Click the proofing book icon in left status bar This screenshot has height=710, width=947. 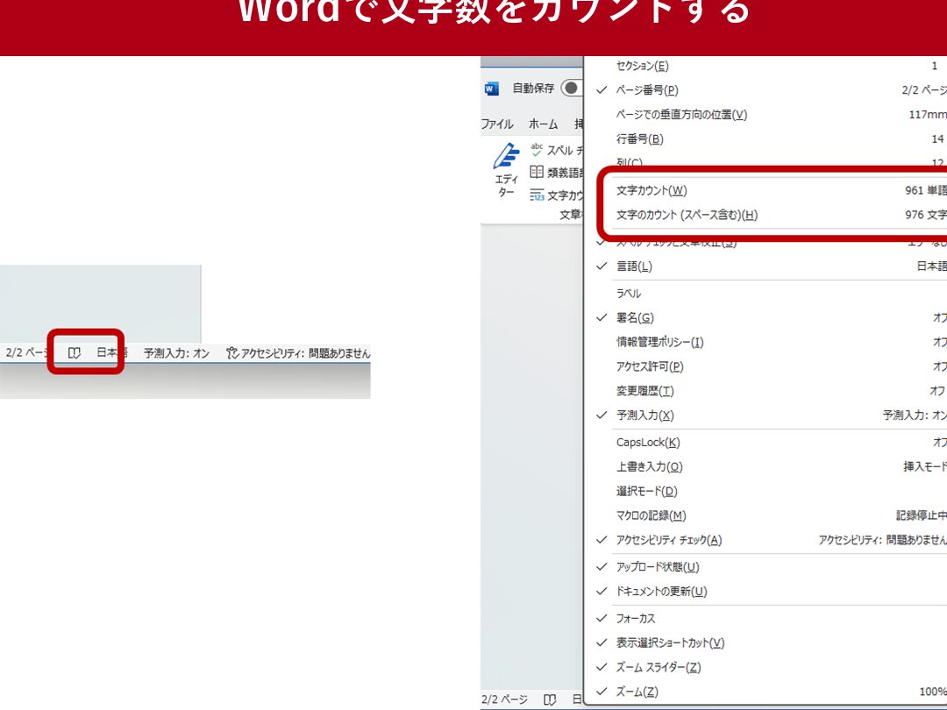coord(75,352)
